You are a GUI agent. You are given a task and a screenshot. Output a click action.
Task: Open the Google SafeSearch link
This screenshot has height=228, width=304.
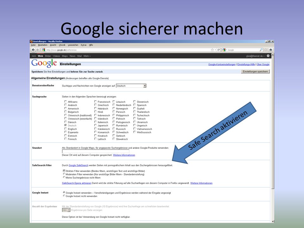point(78,165)
